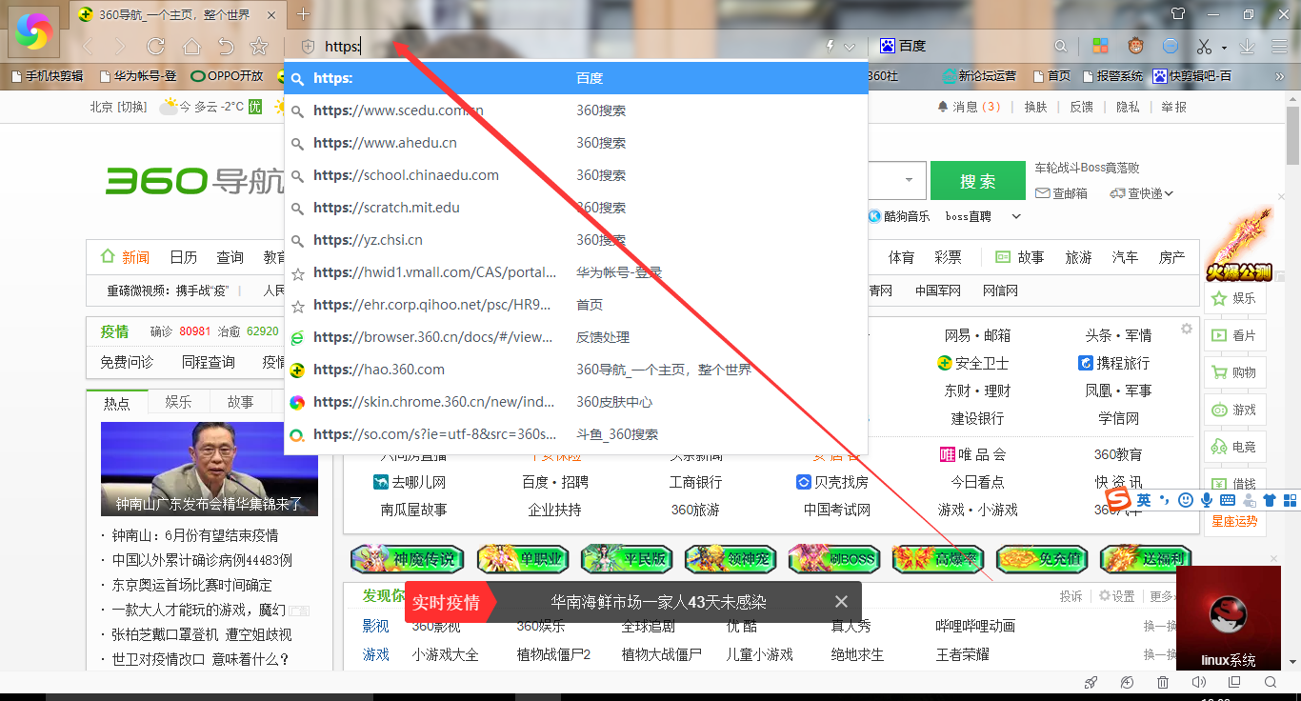Switch to the 故事 news tab
The image size is (1301, 701).
[240, 402]
